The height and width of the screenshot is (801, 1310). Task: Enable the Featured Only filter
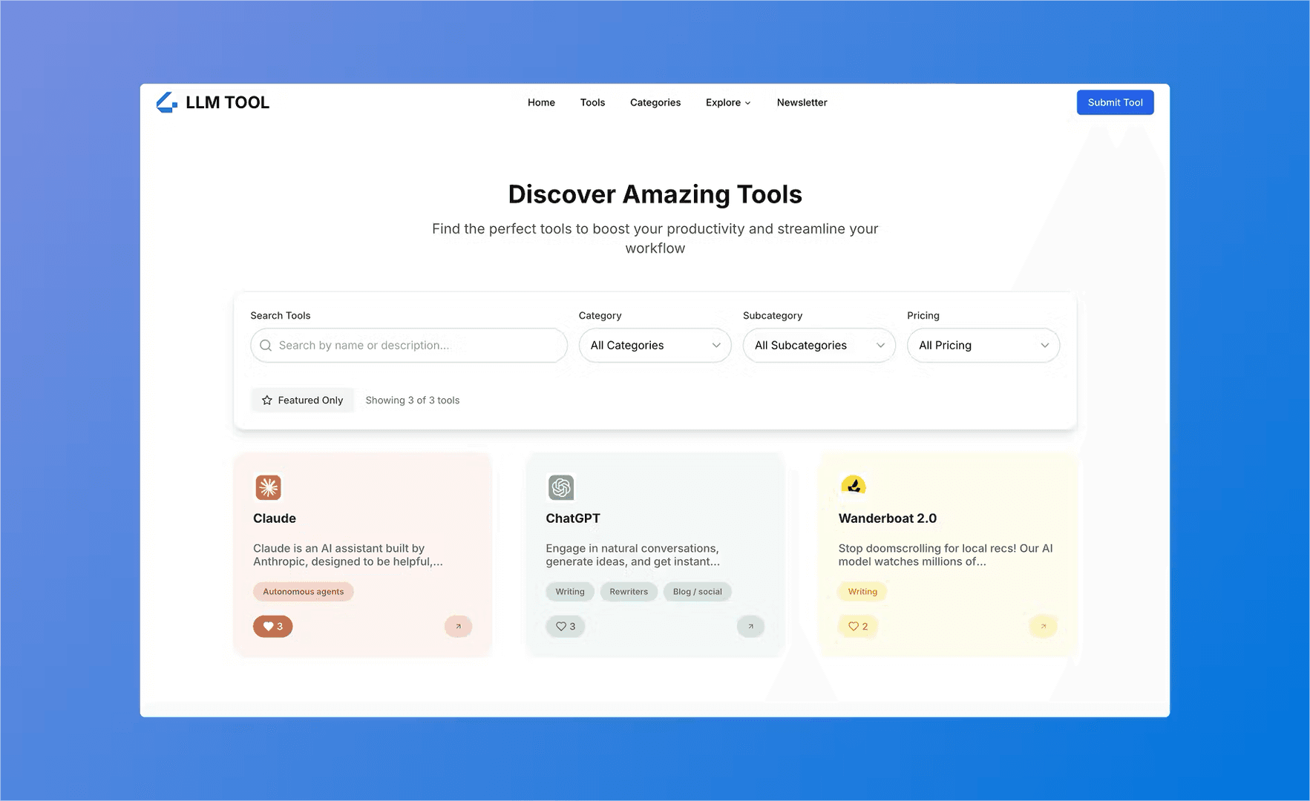point(302,400)
